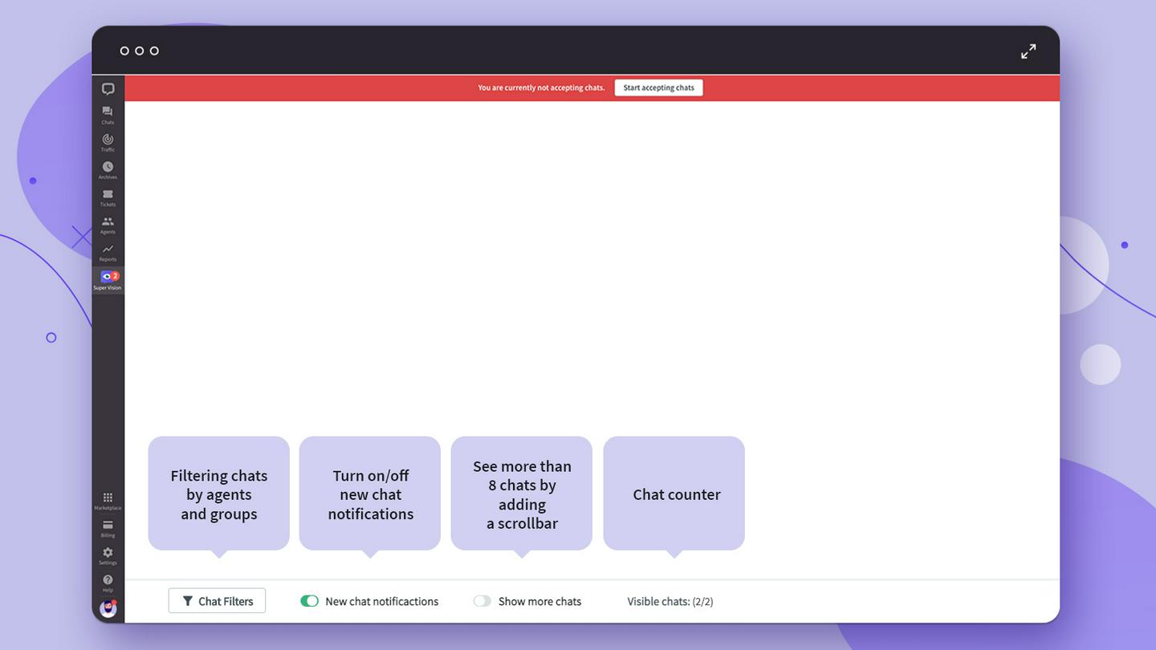Viewport: 1156px width, 650px height.
Task: Expand the window with fullscreen arrows
Action: point(1028,51)
